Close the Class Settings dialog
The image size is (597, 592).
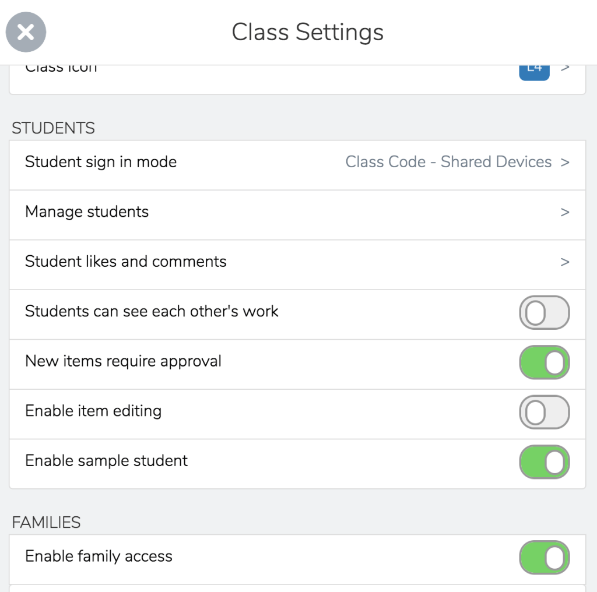click(x=26, y=32)
